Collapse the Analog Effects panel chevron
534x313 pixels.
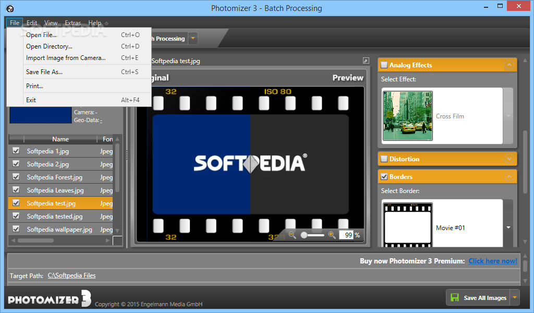coord(509,65)
